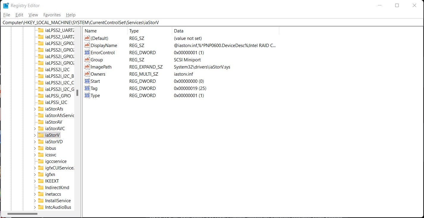Click the Tag DWORD value icon
This screenshot has width=424, height=218.
click(x=87, y=88)
